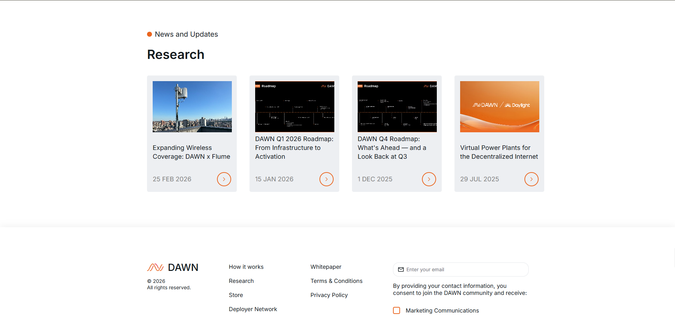675x321 pixels.
Task: Click the '© 2026' copyright text
Action: point(156,281)
